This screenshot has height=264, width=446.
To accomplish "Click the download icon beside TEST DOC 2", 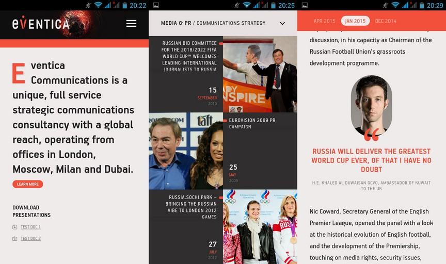I will point(15,239).
